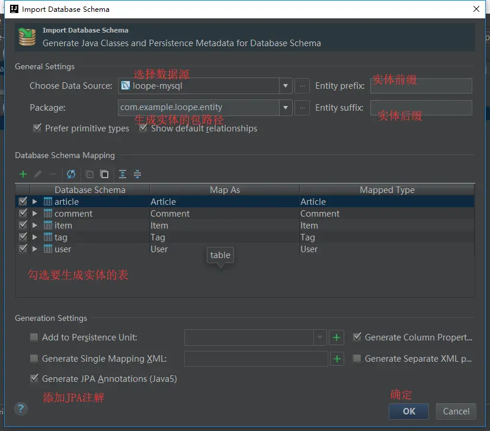490x431 pixels.
Task: Open the help question mark button
Action: pos(21,409)
